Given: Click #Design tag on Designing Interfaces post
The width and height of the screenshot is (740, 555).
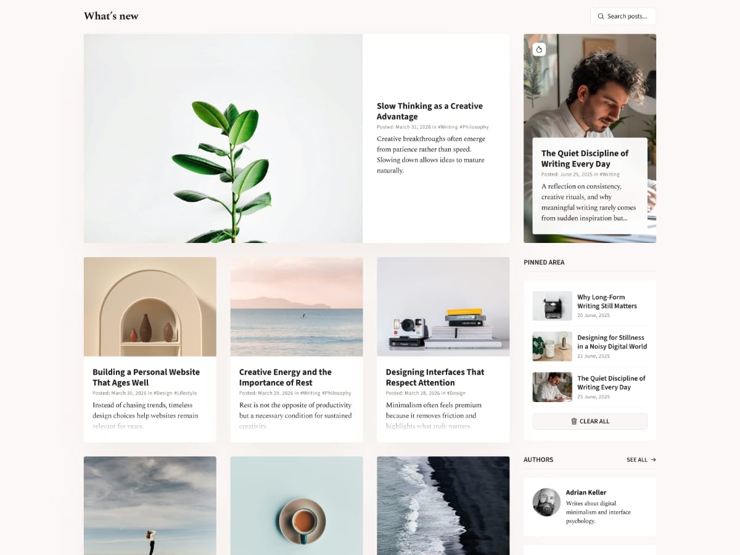Looking at the screenshot, I should pyautogui.click(x=456, y=393).
